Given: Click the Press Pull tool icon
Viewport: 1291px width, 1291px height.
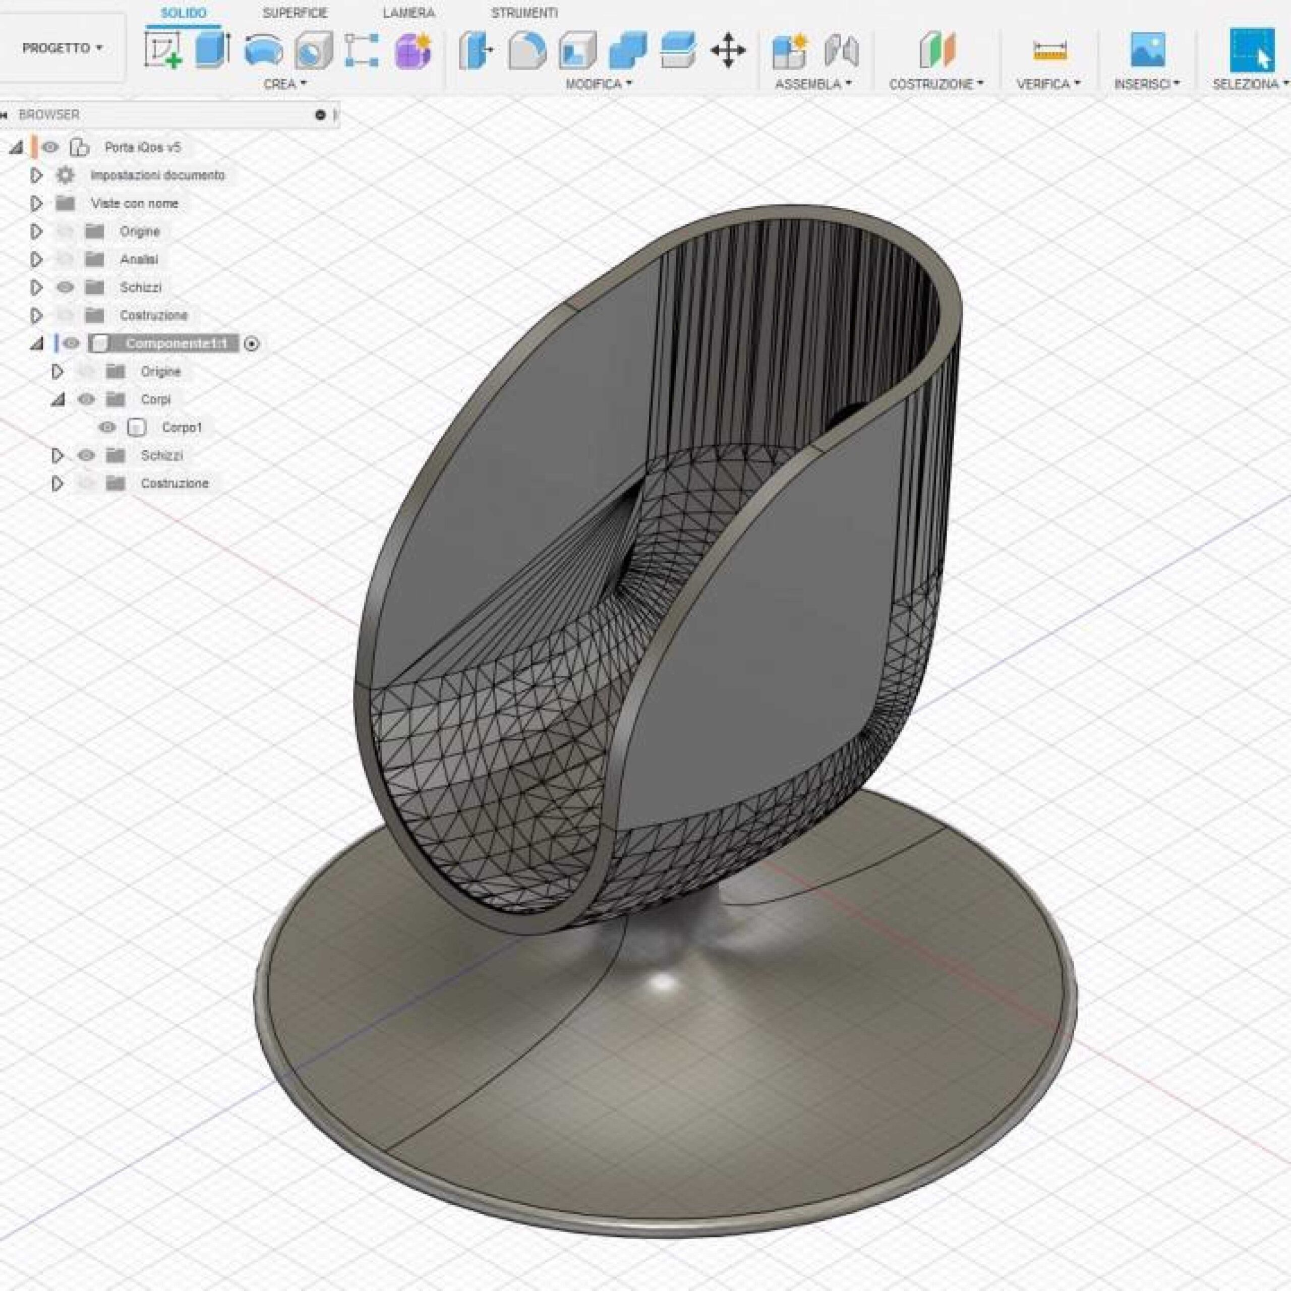Looking at the screenshot, I should click(476, 50).
